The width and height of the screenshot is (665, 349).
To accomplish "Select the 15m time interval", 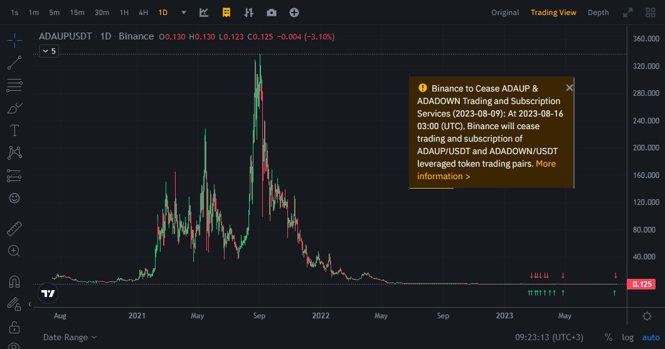I will pos(77,13).
